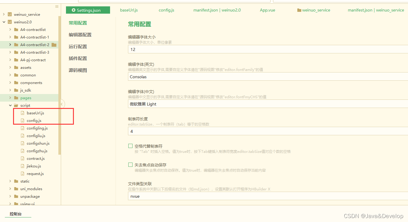Expand the A4-contractlist-1 folder
The image size is (408, 222).
coord(10,37)
